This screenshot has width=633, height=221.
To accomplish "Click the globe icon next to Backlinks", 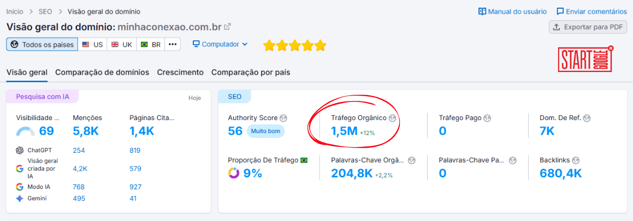I will [575, 160].
